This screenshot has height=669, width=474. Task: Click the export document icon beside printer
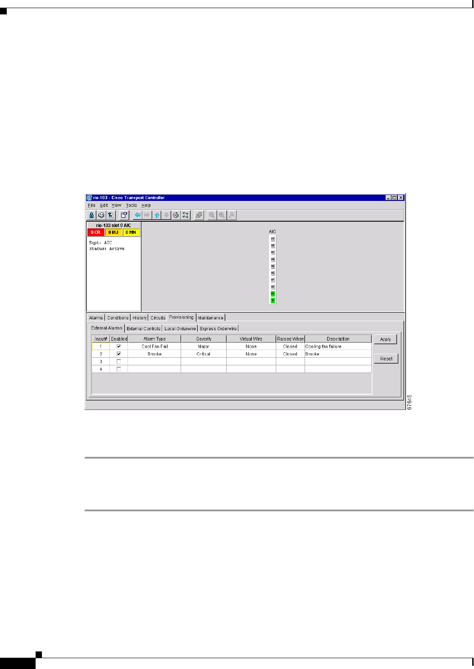110,215
